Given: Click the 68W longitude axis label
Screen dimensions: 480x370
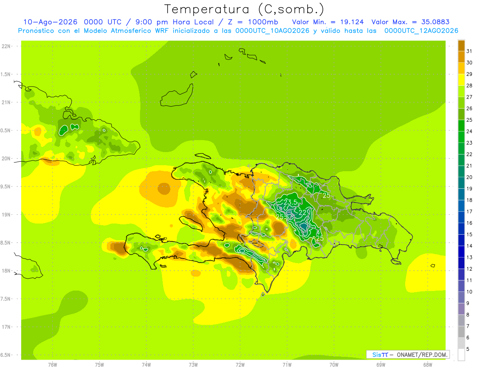Looking at the screenshot, I should [427, 365].
